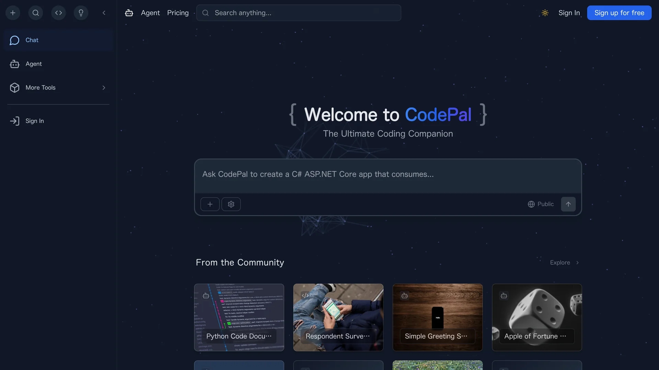Click the robot icon in top navigation
This screenshot has width=659, height=370.
(129, 13)
